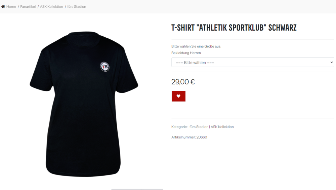Go to Home via breadcrumb text
The width and height of the screenshot is (336, 190).
(x=11, y=7)
